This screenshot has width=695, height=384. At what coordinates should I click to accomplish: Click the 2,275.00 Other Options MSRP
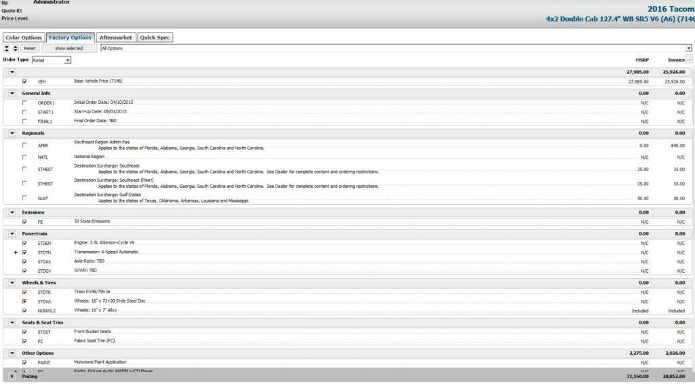point(639,353)
